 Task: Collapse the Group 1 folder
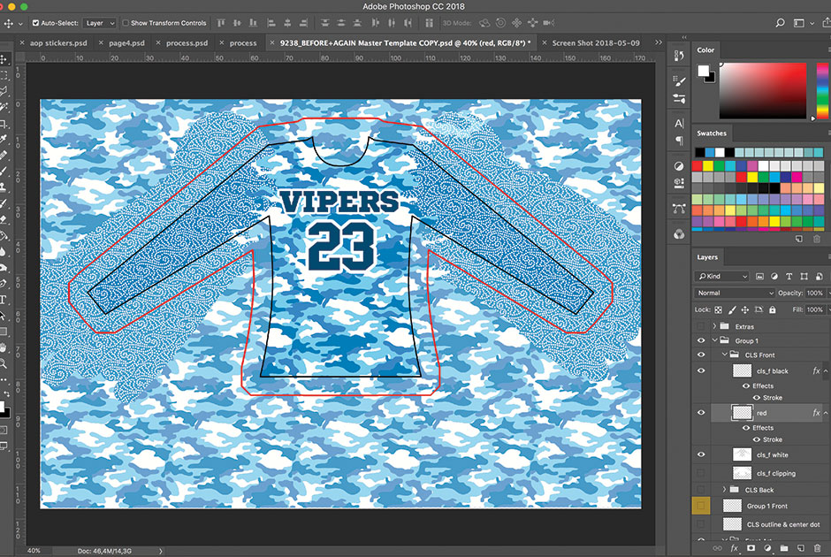click(x=714, y=340)
